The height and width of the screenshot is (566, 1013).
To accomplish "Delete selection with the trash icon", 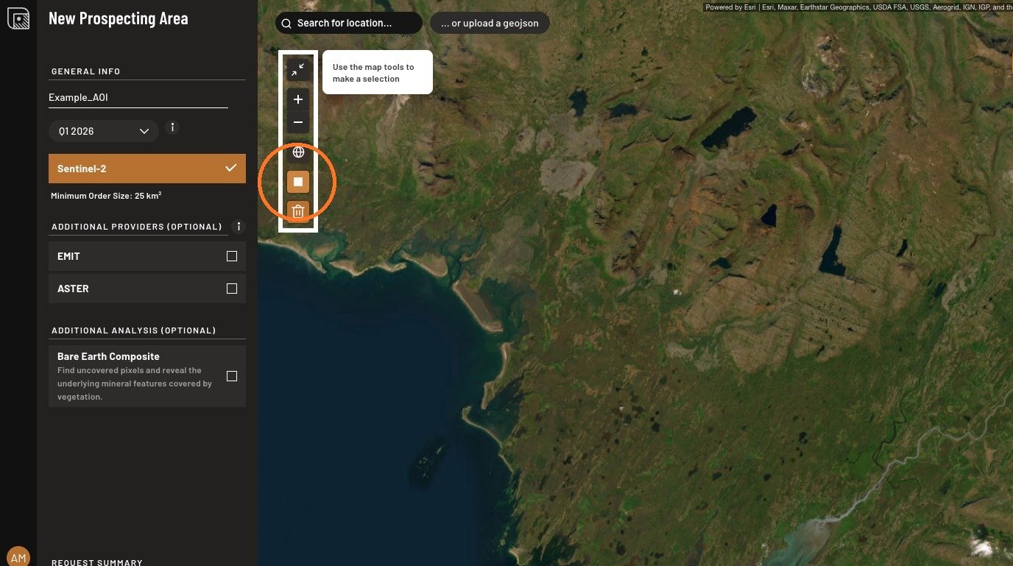I will coord(298,212).
